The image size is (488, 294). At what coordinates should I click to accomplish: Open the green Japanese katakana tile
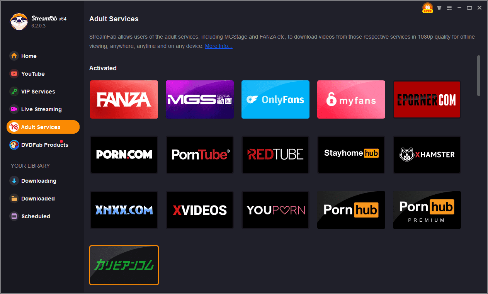pos(124,265)
